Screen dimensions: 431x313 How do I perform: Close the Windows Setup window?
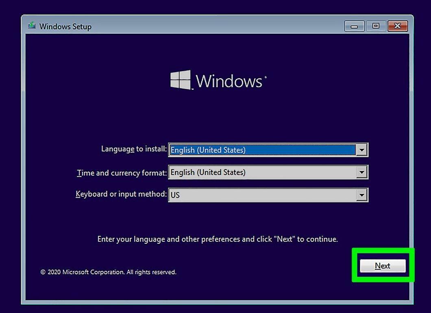pyautogui.click(x=398, y=26)
